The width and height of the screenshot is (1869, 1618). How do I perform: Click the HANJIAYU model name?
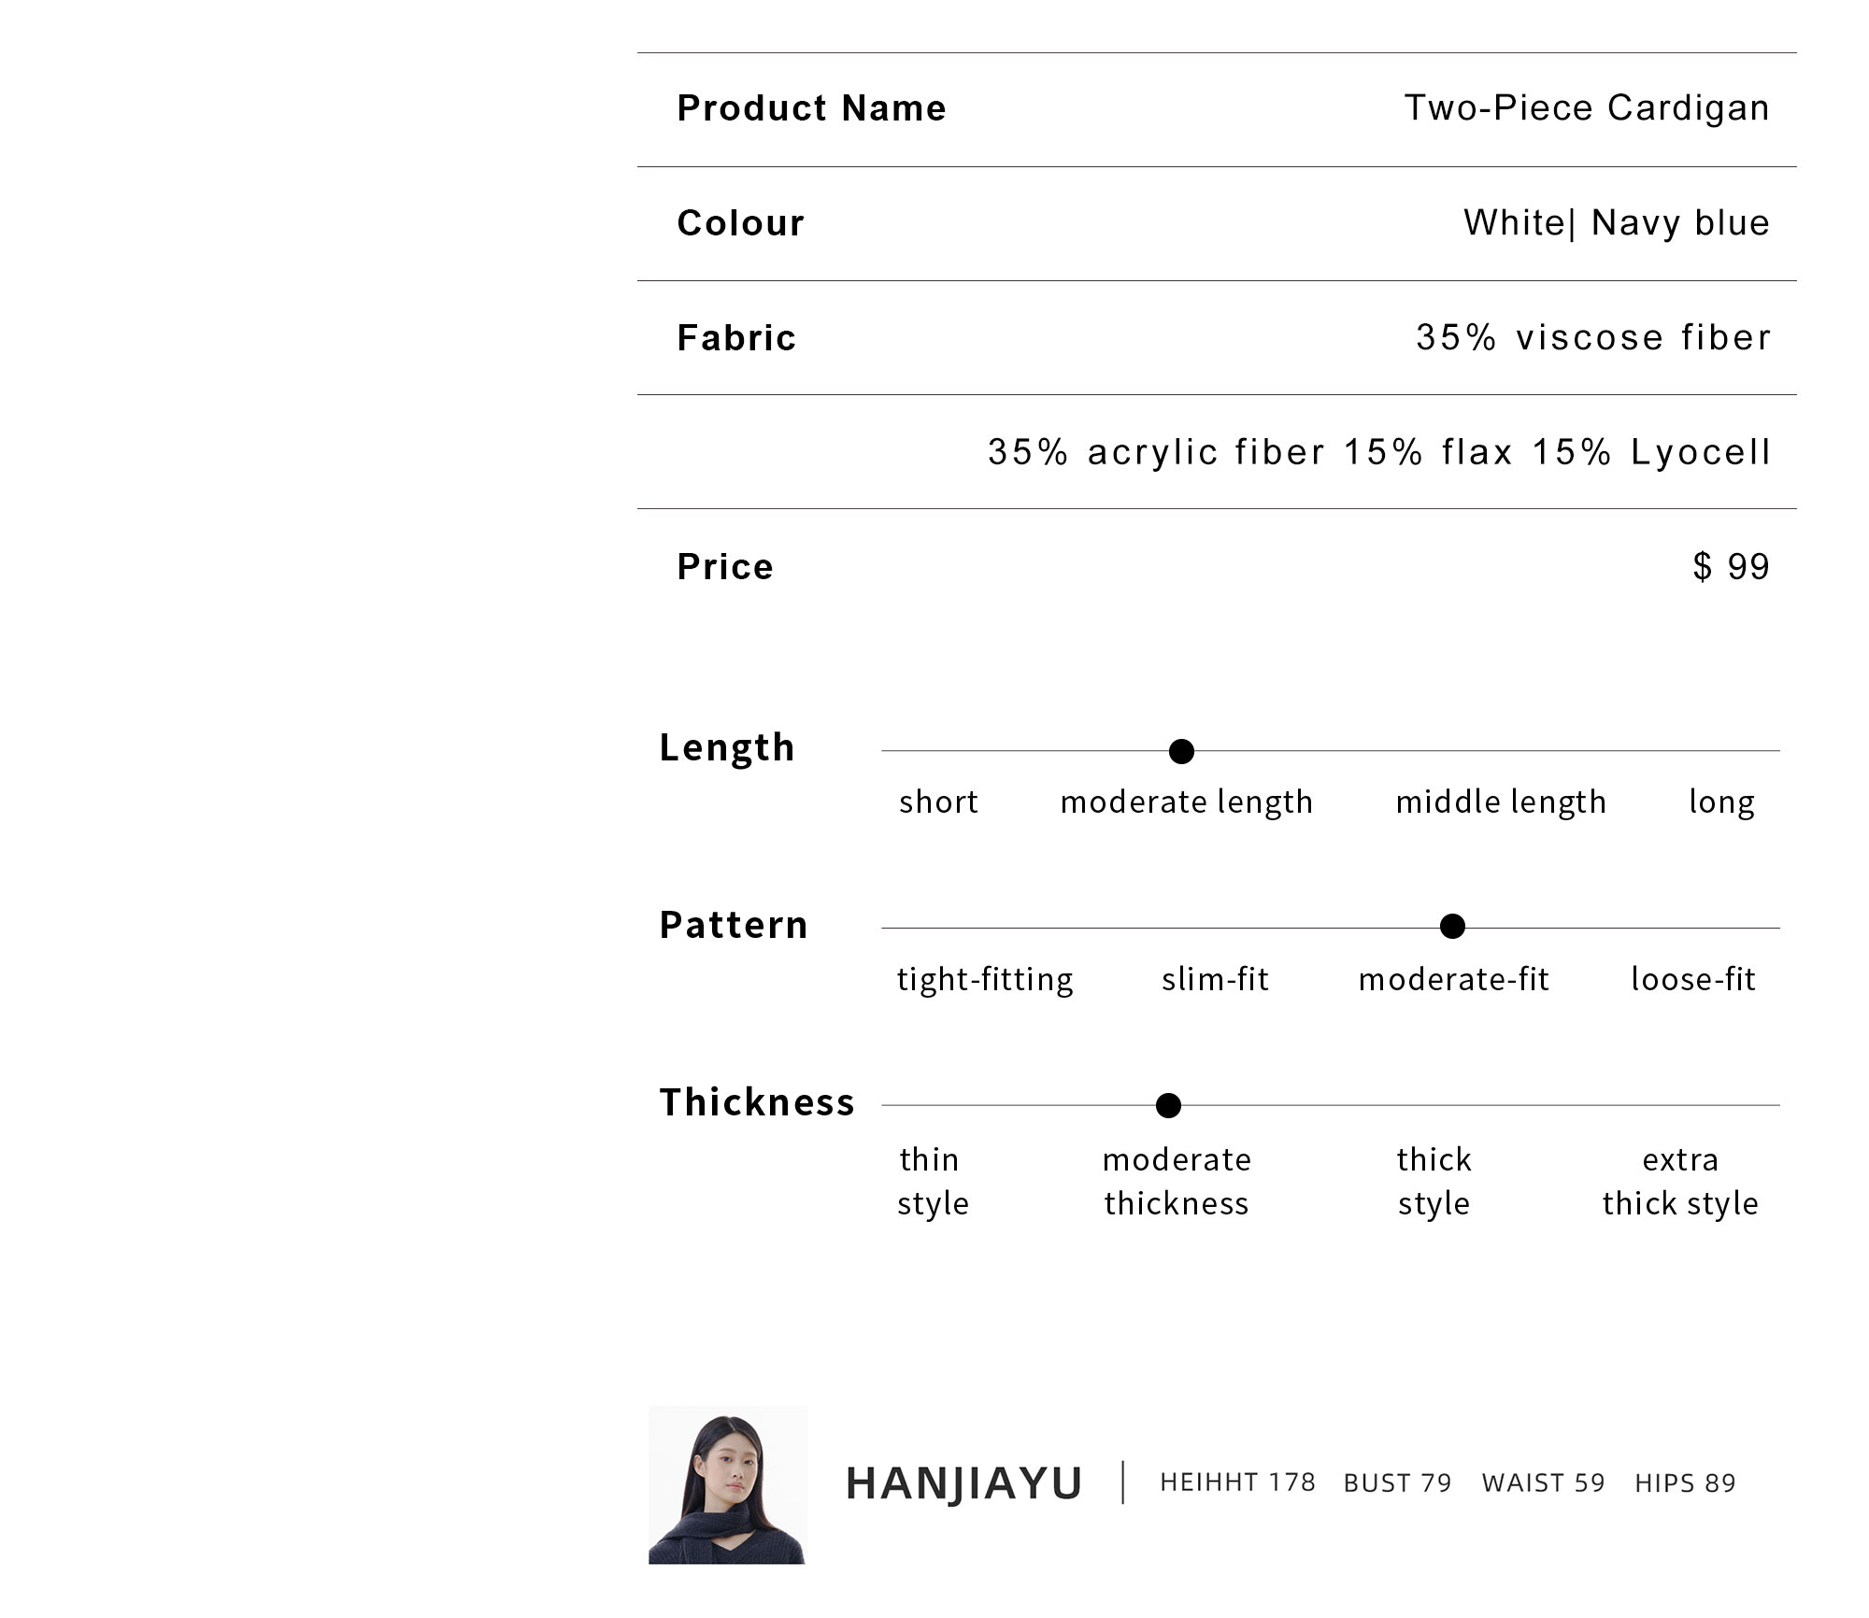pyautogui.click(x=963, y=1483)
